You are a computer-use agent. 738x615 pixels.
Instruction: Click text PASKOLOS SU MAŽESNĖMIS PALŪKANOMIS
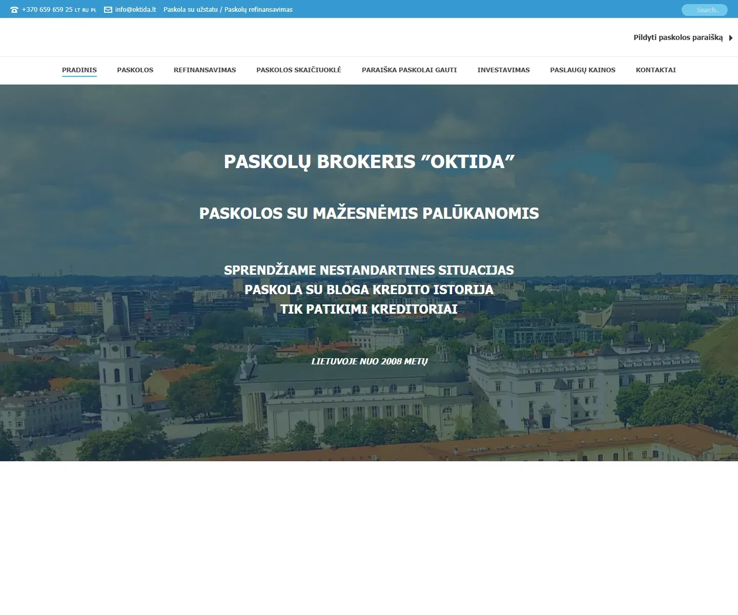369,213
